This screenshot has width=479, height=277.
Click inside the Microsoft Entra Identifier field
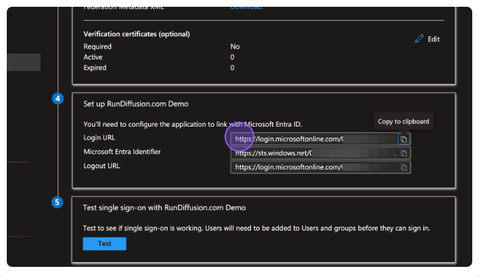click(x=311, y=153)
